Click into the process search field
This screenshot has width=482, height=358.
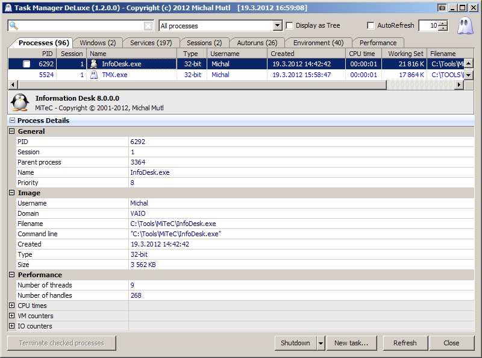click(x=81, y=26)
